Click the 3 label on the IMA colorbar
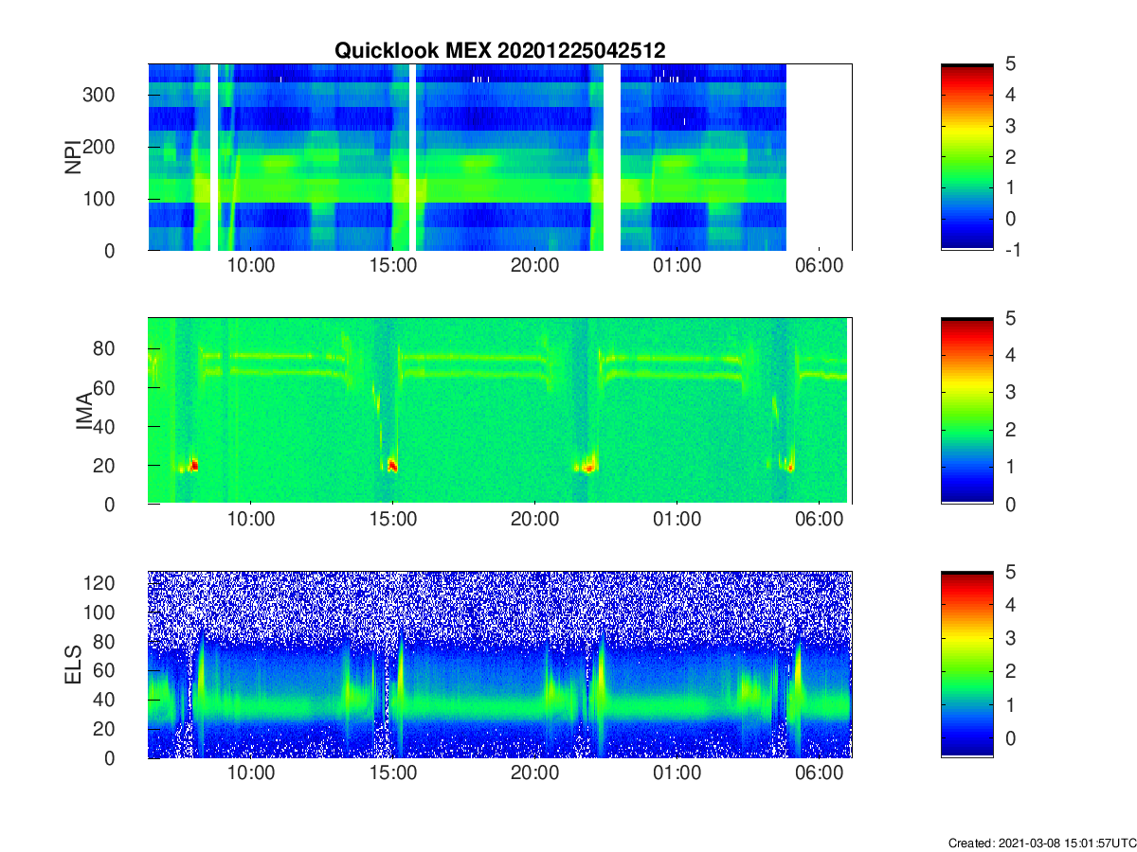The image size is (1137, 852). click(1010, 392)
